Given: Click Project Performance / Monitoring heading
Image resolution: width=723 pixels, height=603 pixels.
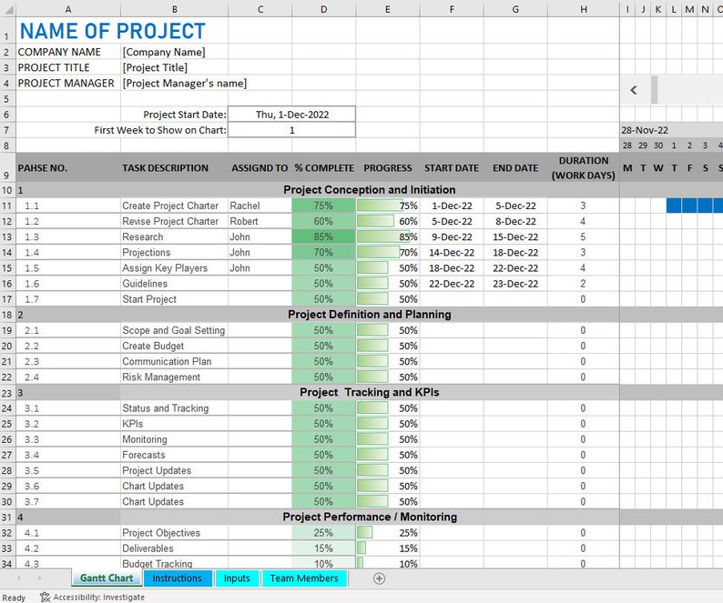Looking at the screenshot, I should coord(370,517).
